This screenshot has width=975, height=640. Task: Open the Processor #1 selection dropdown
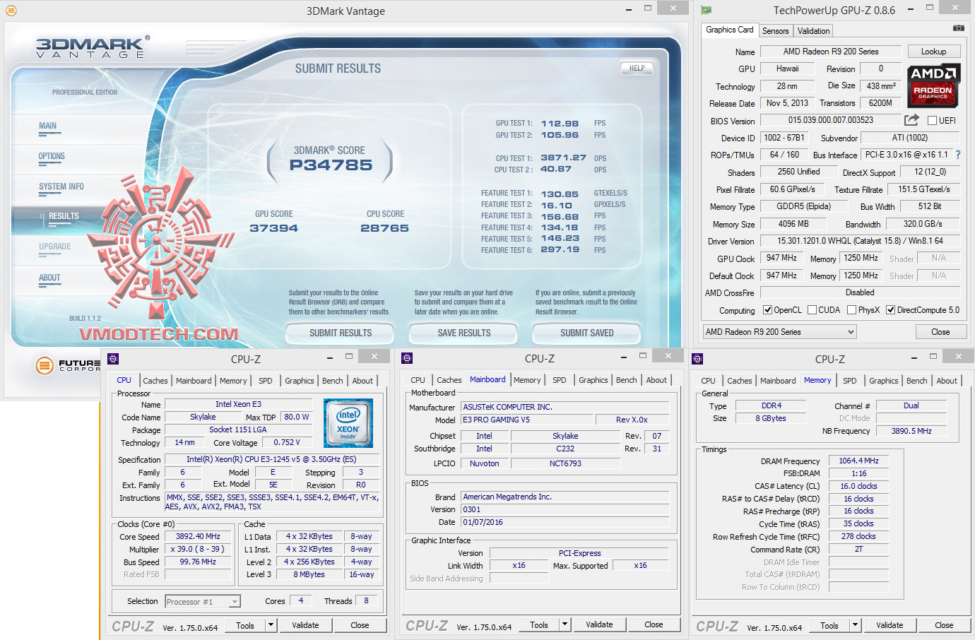point(233,601)
